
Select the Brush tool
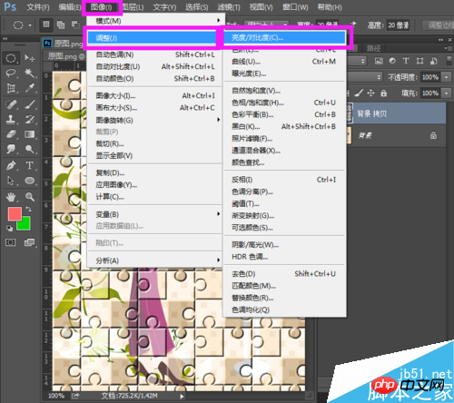click(x=29, y=104)
